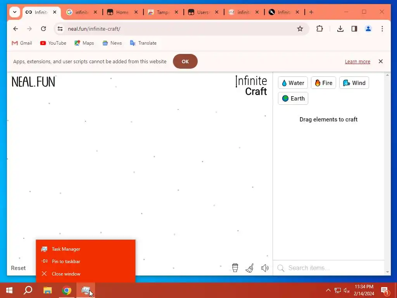Open the site information icon in the address bar
The image size is (397, 298).
point(60,29)
